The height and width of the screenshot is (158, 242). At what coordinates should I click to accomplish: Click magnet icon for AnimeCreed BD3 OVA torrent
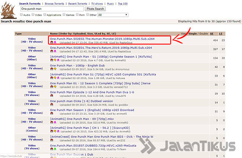tap(52, 140)
